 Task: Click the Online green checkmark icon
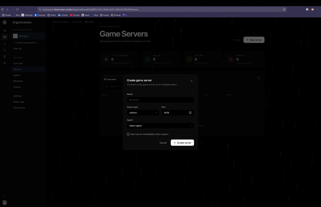click(147, 59)
